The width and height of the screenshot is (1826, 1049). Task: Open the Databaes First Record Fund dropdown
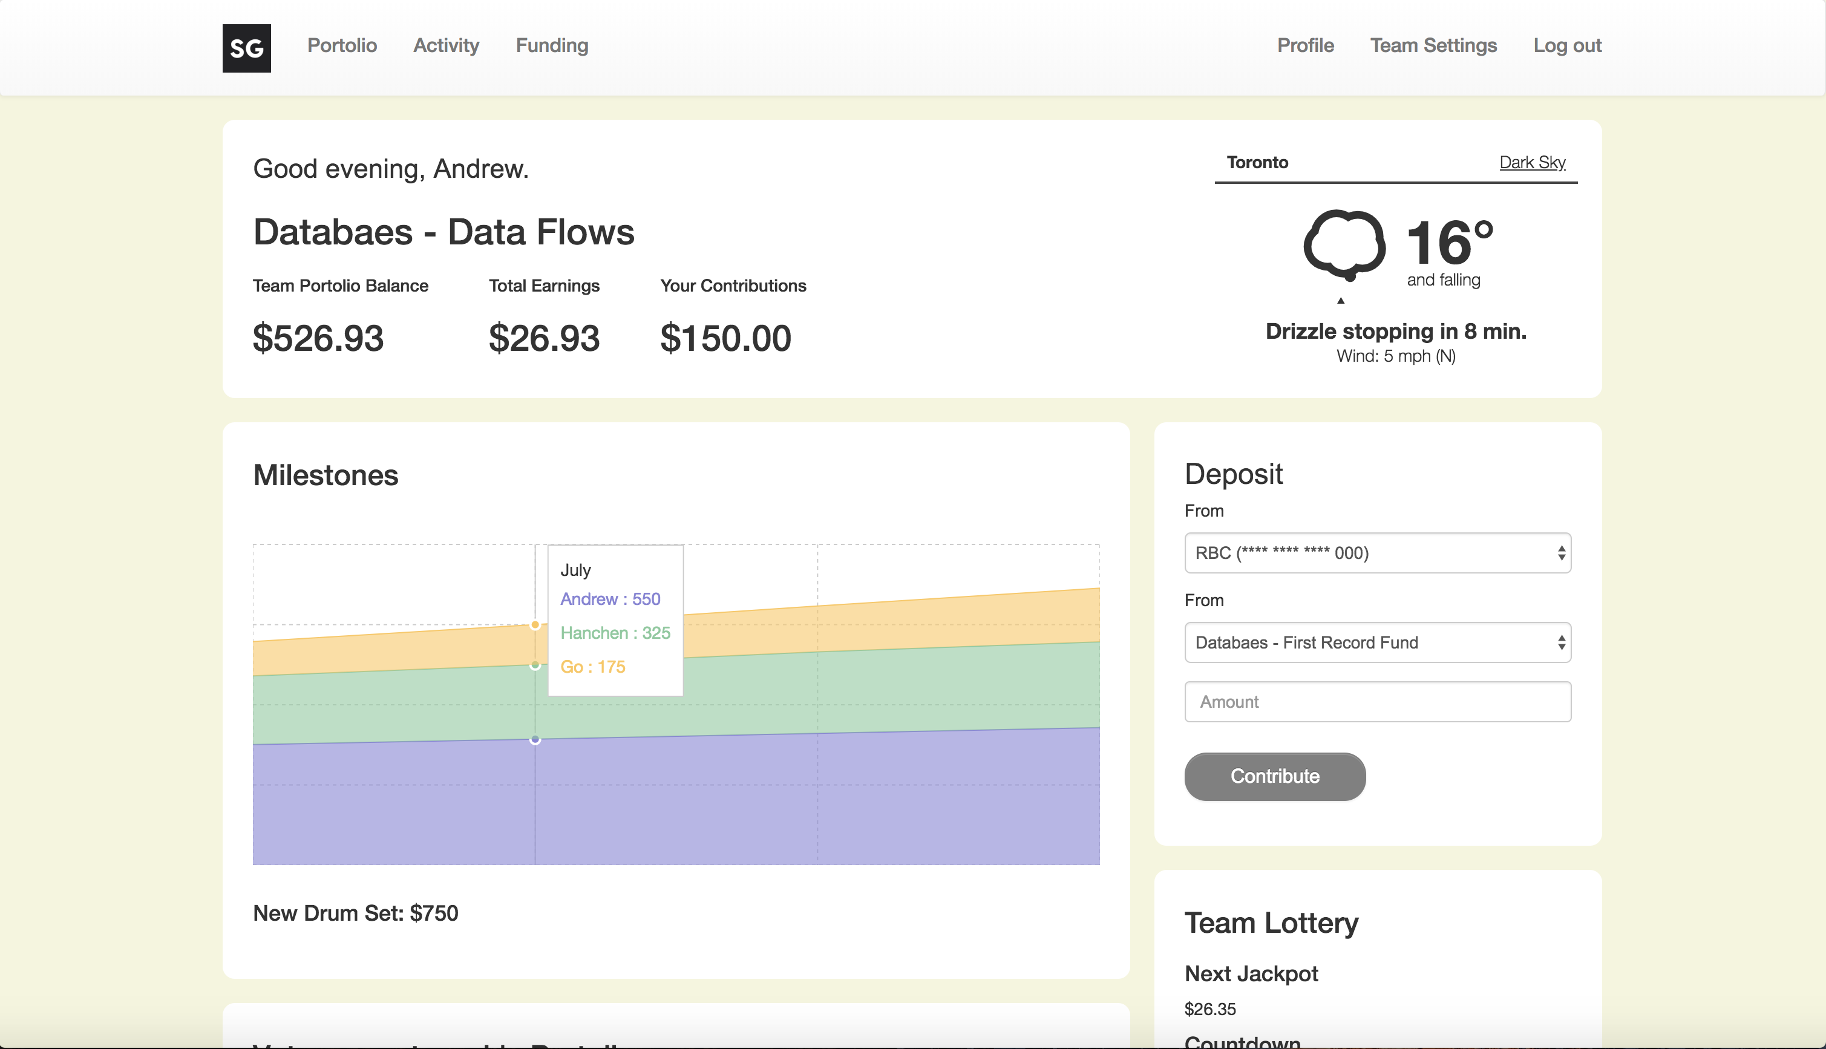(1376, 642)
